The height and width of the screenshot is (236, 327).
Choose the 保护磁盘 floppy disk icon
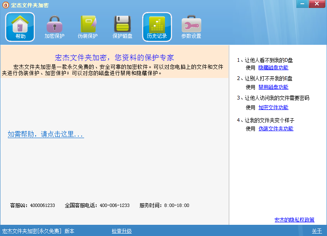(x=122, y=27)
